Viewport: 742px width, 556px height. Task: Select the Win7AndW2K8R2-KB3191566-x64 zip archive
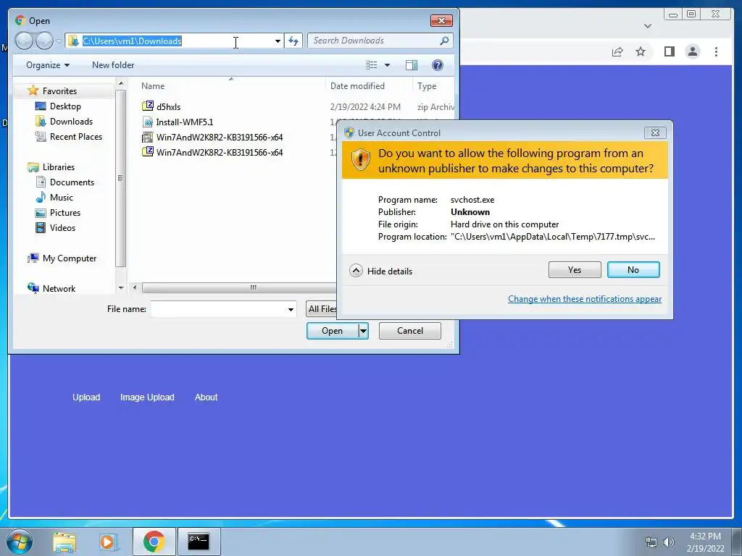point(212,152)
